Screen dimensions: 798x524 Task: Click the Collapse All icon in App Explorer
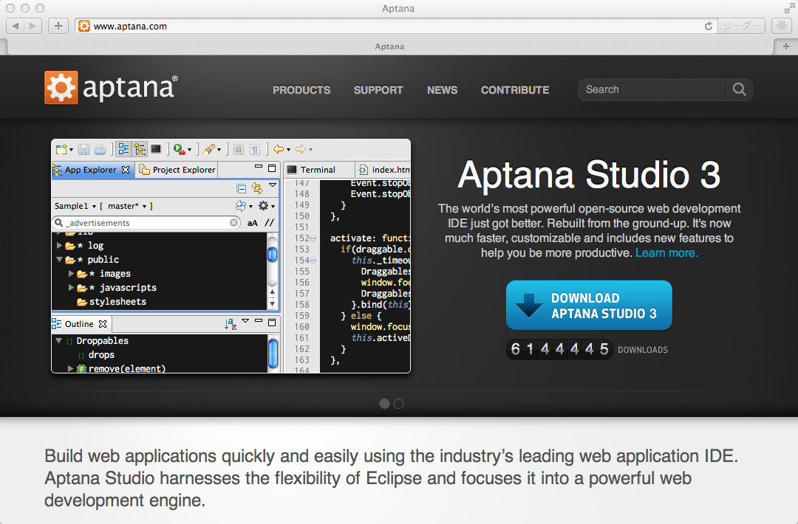pyautogui.click(x=241, y=188)
